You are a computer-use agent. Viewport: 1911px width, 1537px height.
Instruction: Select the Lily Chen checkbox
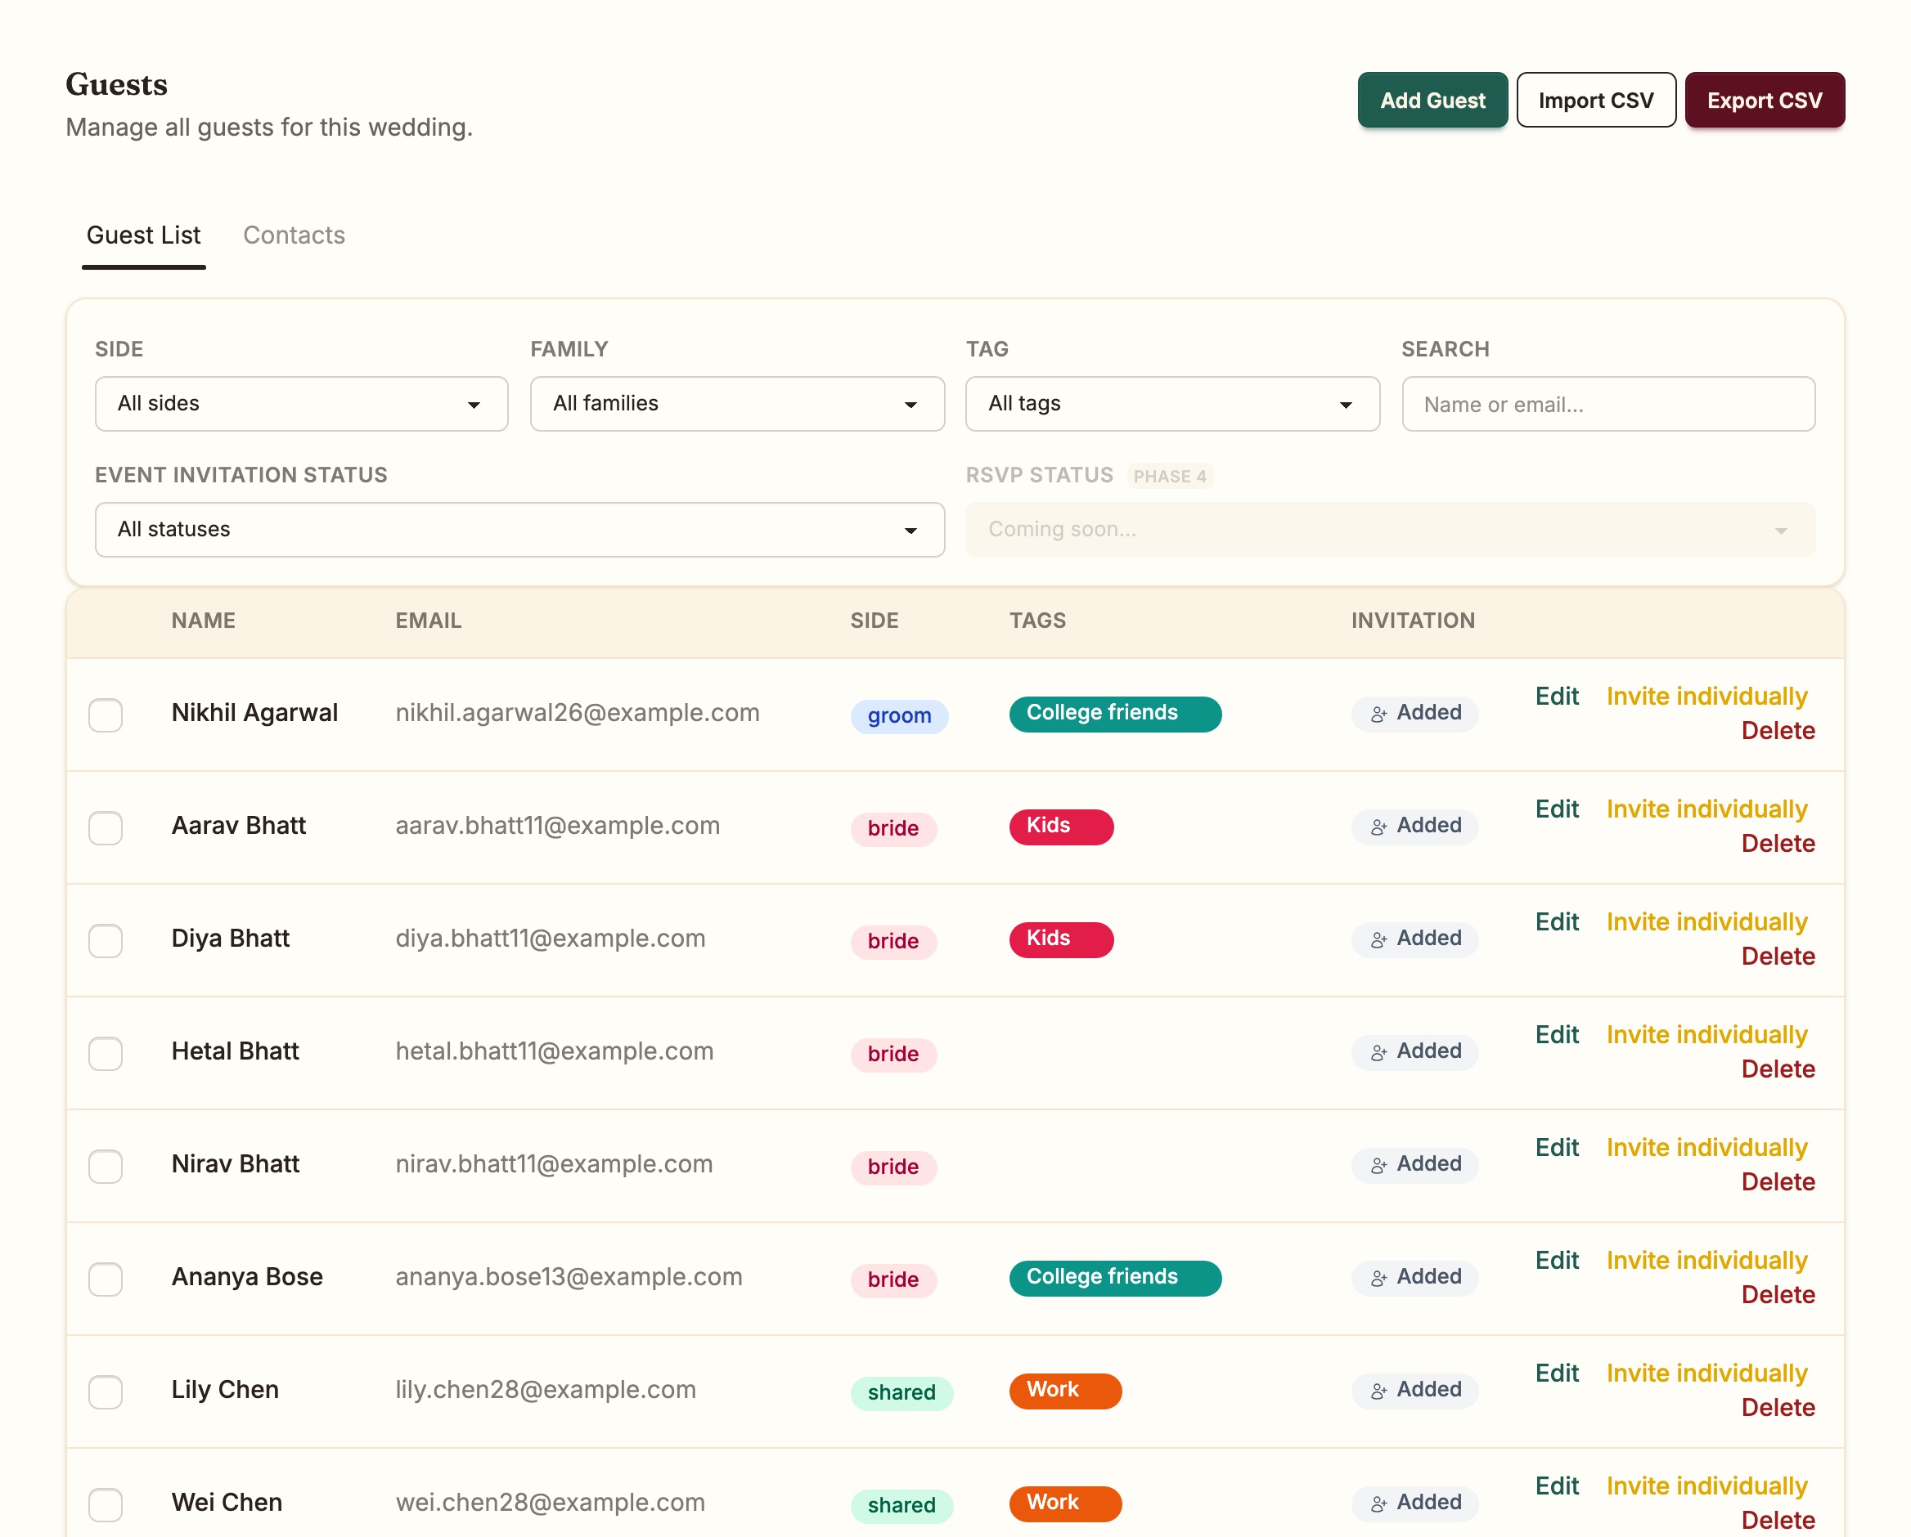(106, 1391)
